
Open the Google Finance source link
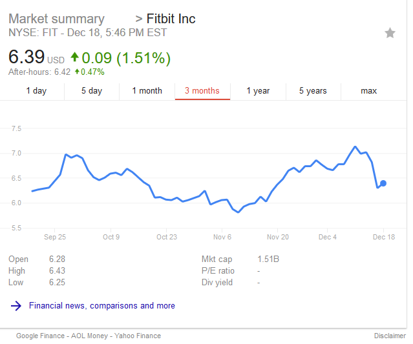click(x=40, y=336)
